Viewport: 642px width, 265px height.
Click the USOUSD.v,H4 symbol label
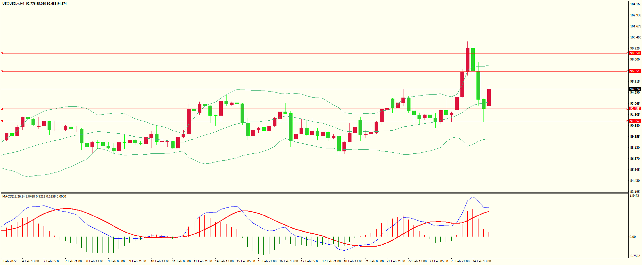pos(13,4)
